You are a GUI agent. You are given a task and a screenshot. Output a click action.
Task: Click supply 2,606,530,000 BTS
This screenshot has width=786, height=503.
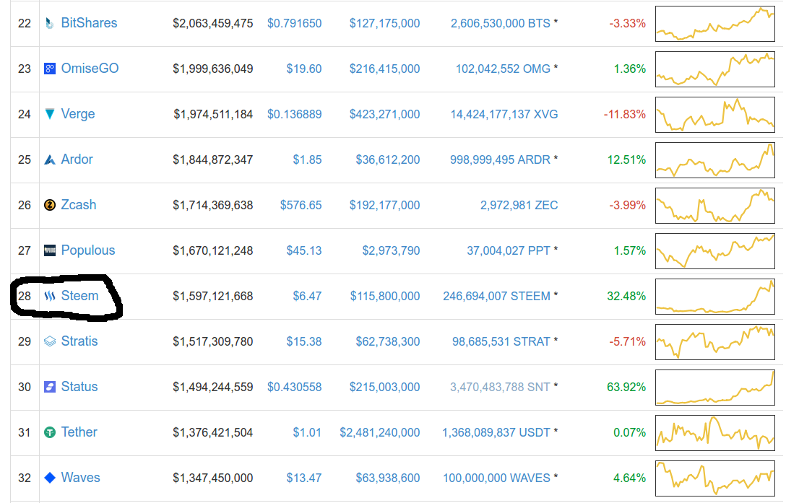500,24
